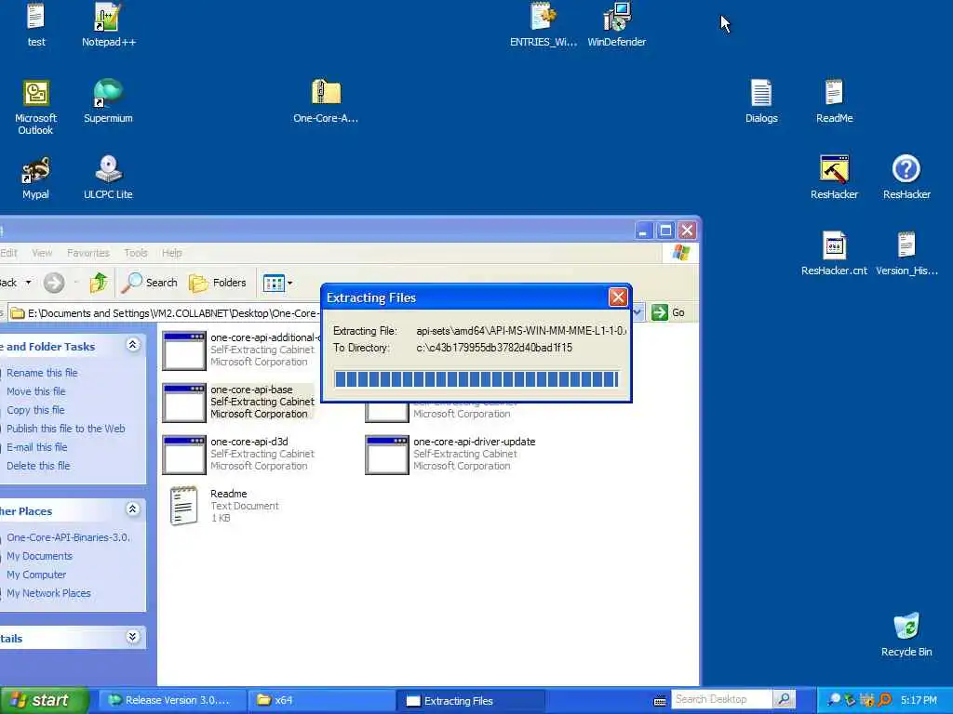Open My Computer from Other Places

click(x=36, y=575)
